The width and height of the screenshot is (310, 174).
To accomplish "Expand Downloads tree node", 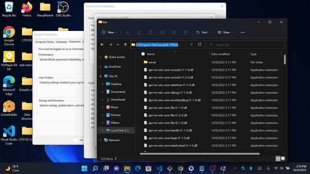I will (x=102, y=100).
